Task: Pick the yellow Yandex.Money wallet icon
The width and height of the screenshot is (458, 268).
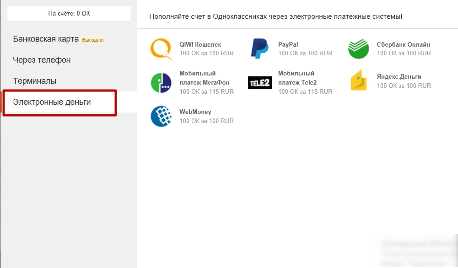Action: 358,81
